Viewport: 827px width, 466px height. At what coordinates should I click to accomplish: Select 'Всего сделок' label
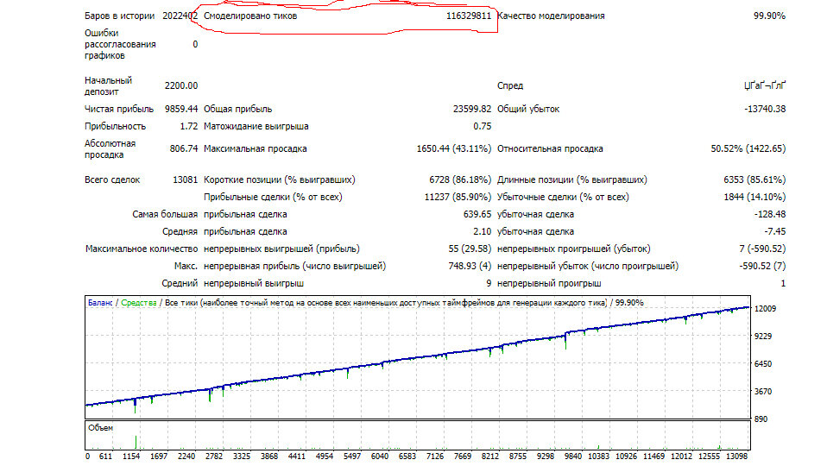(x=112, y=179)
